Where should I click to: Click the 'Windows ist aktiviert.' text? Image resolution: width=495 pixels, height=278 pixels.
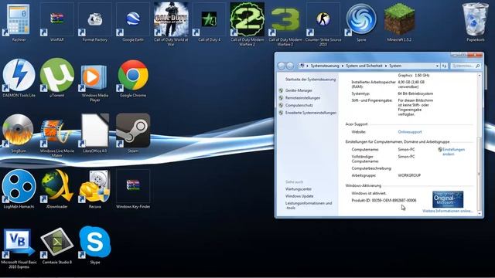pos(369,193)
